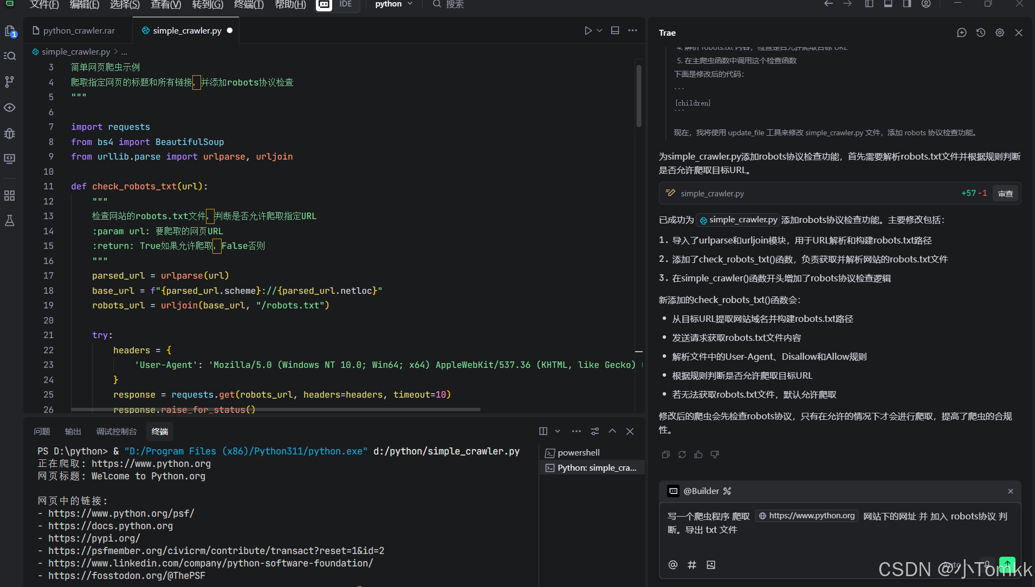Navigate back with left arrow
The height and width of the screenshot is (587, 1035).
(x=829, y=4)
